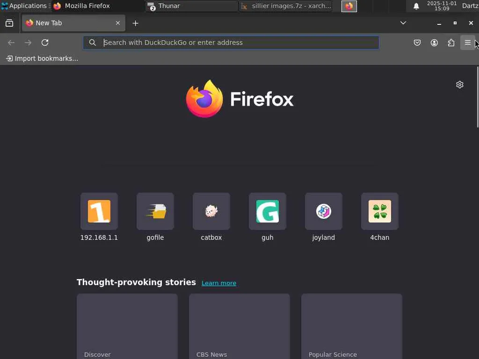
Task: Open the Popular Science story card
Action: tap(352, 326)
